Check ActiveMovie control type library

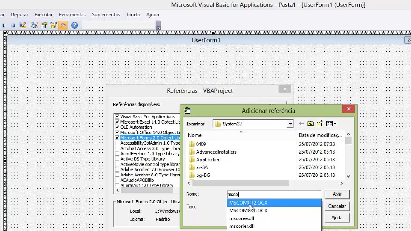pos(117,164)
